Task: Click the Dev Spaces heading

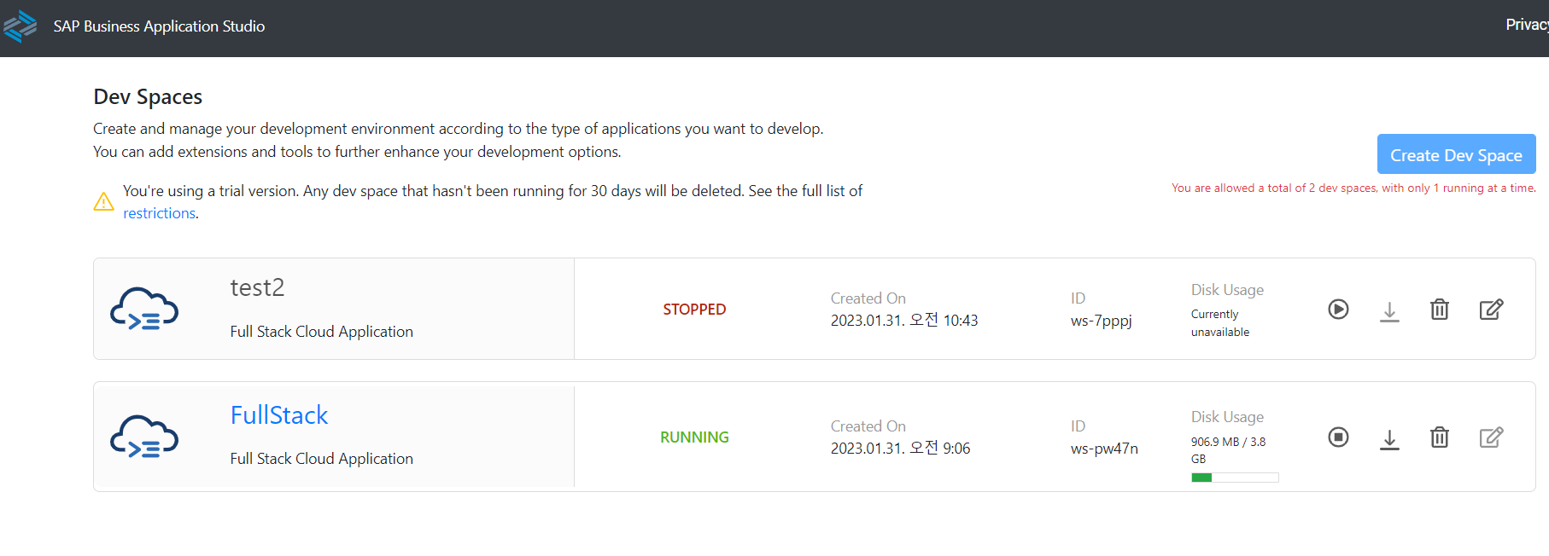Action: (x=148, y=97)
